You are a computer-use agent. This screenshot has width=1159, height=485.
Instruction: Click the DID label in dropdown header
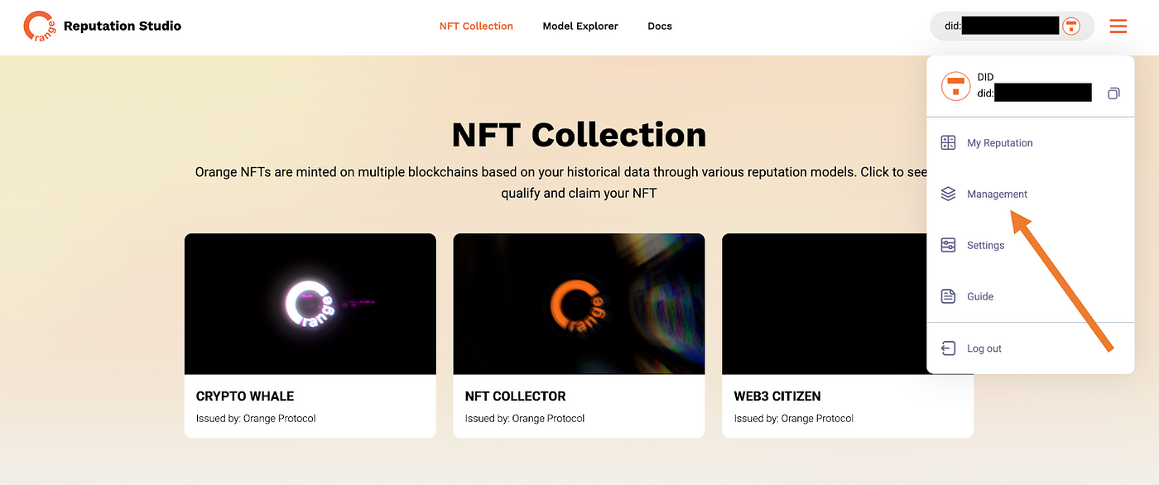tap(985, 77)
